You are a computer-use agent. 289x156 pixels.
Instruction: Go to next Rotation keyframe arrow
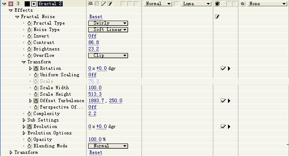click(229, 69)
